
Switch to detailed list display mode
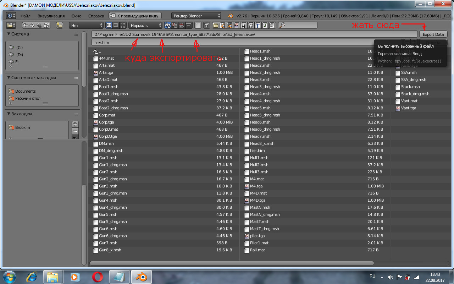[116, 25]
